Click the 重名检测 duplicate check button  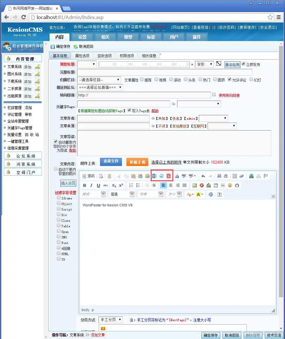click(232, 65)
